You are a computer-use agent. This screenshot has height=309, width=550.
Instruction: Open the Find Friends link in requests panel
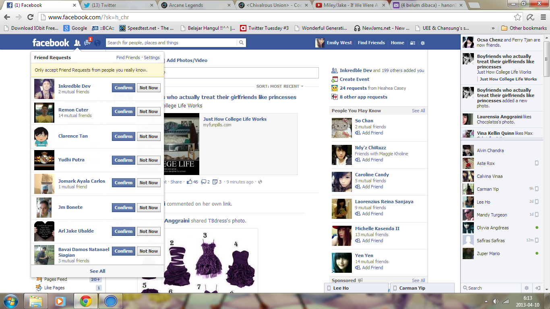[x=128, y=58]
